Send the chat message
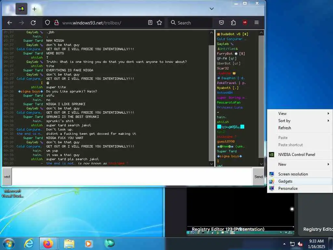 [259, 177]
